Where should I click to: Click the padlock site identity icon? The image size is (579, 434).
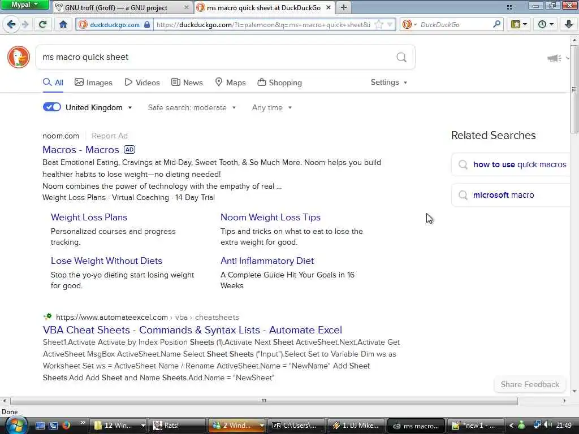147,25
